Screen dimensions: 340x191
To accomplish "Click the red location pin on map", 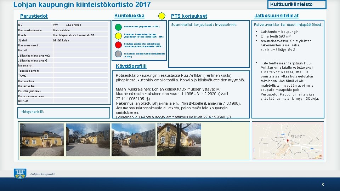I will tap(288, 141).
